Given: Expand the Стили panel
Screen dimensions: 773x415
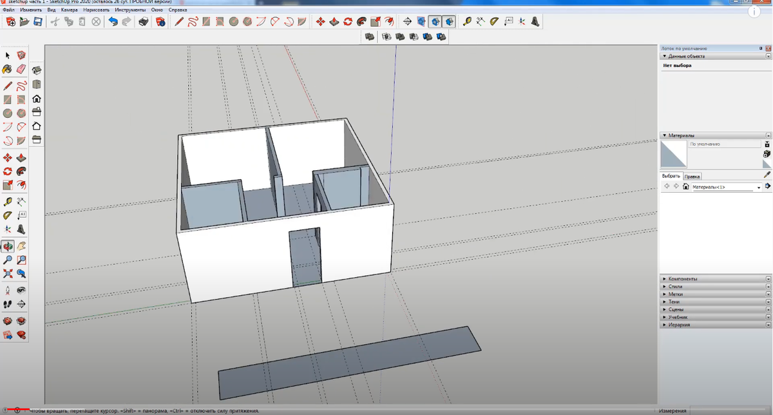Looking at the screenshot, I should point(664,286).
